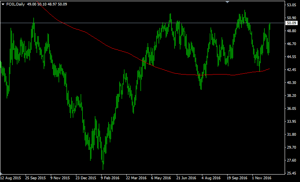The width and height of the screenshot is (300, 182).
Task: Click the 6 May 2016 date label
Action: (161, 178)
